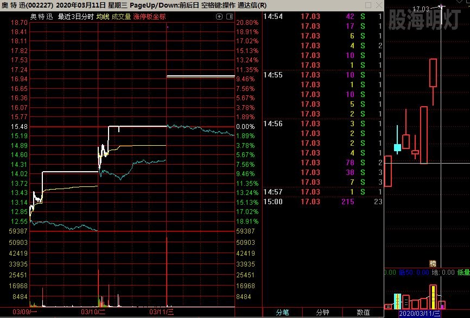This screenshot has height=318, width=470.
Task: Select the 03/09/一 date marker on time axis
Action: (x=25, y=313)
